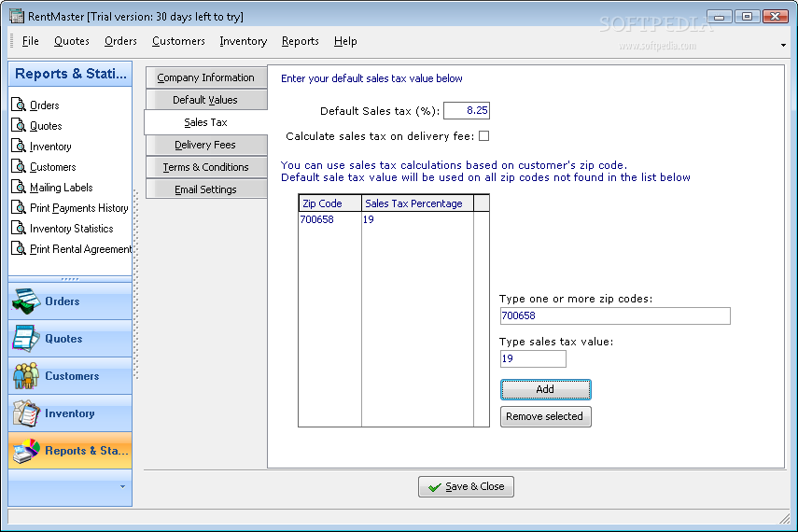Open the Orders menu

(120, 41)
